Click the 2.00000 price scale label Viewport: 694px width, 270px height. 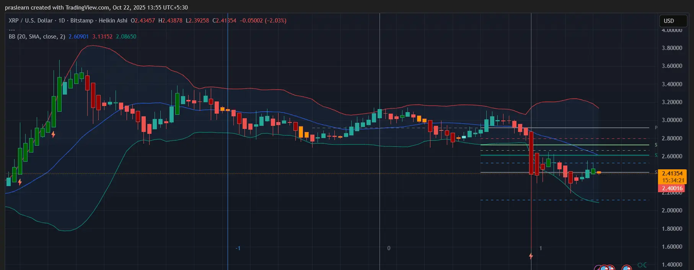[x=672, y=211]
